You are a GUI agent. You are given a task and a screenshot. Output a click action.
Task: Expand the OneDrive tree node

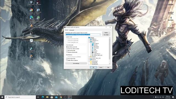click(x=89, y=39)
